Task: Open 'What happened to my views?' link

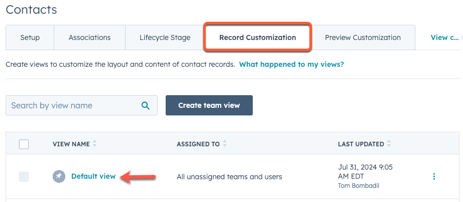Action: pos(291,64)
